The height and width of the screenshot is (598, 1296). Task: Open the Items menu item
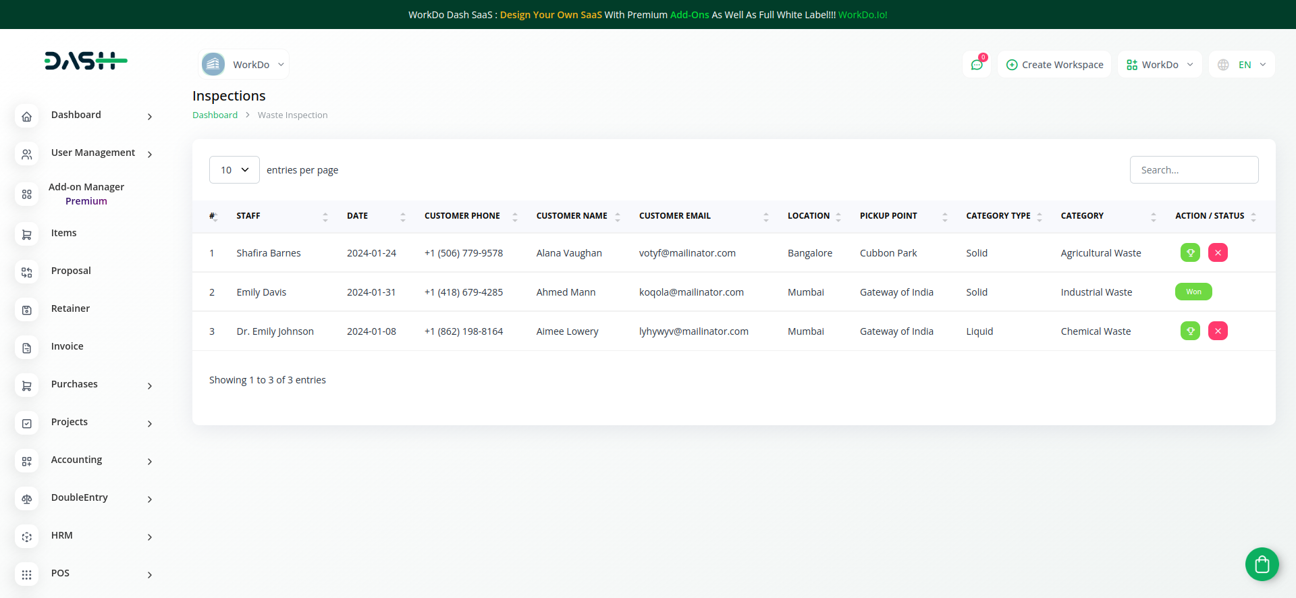pyautogui.click(x=64, y=233)
